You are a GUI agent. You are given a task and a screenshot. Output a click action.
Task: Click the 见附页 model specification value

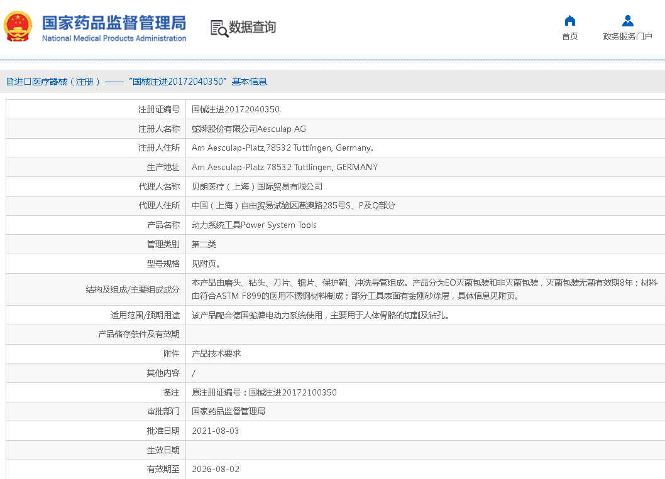(206, 264)
